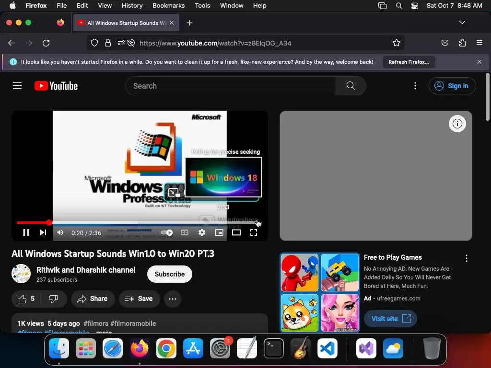Open the Rithvik and Dharshik channel name link
The image size is (491, 368).
[86, 270]
